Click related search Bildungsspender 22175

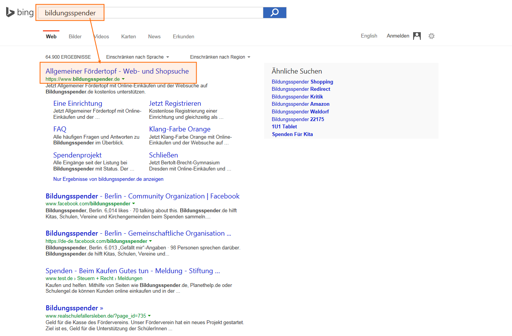pyautogui.click(x=298, y=119)
